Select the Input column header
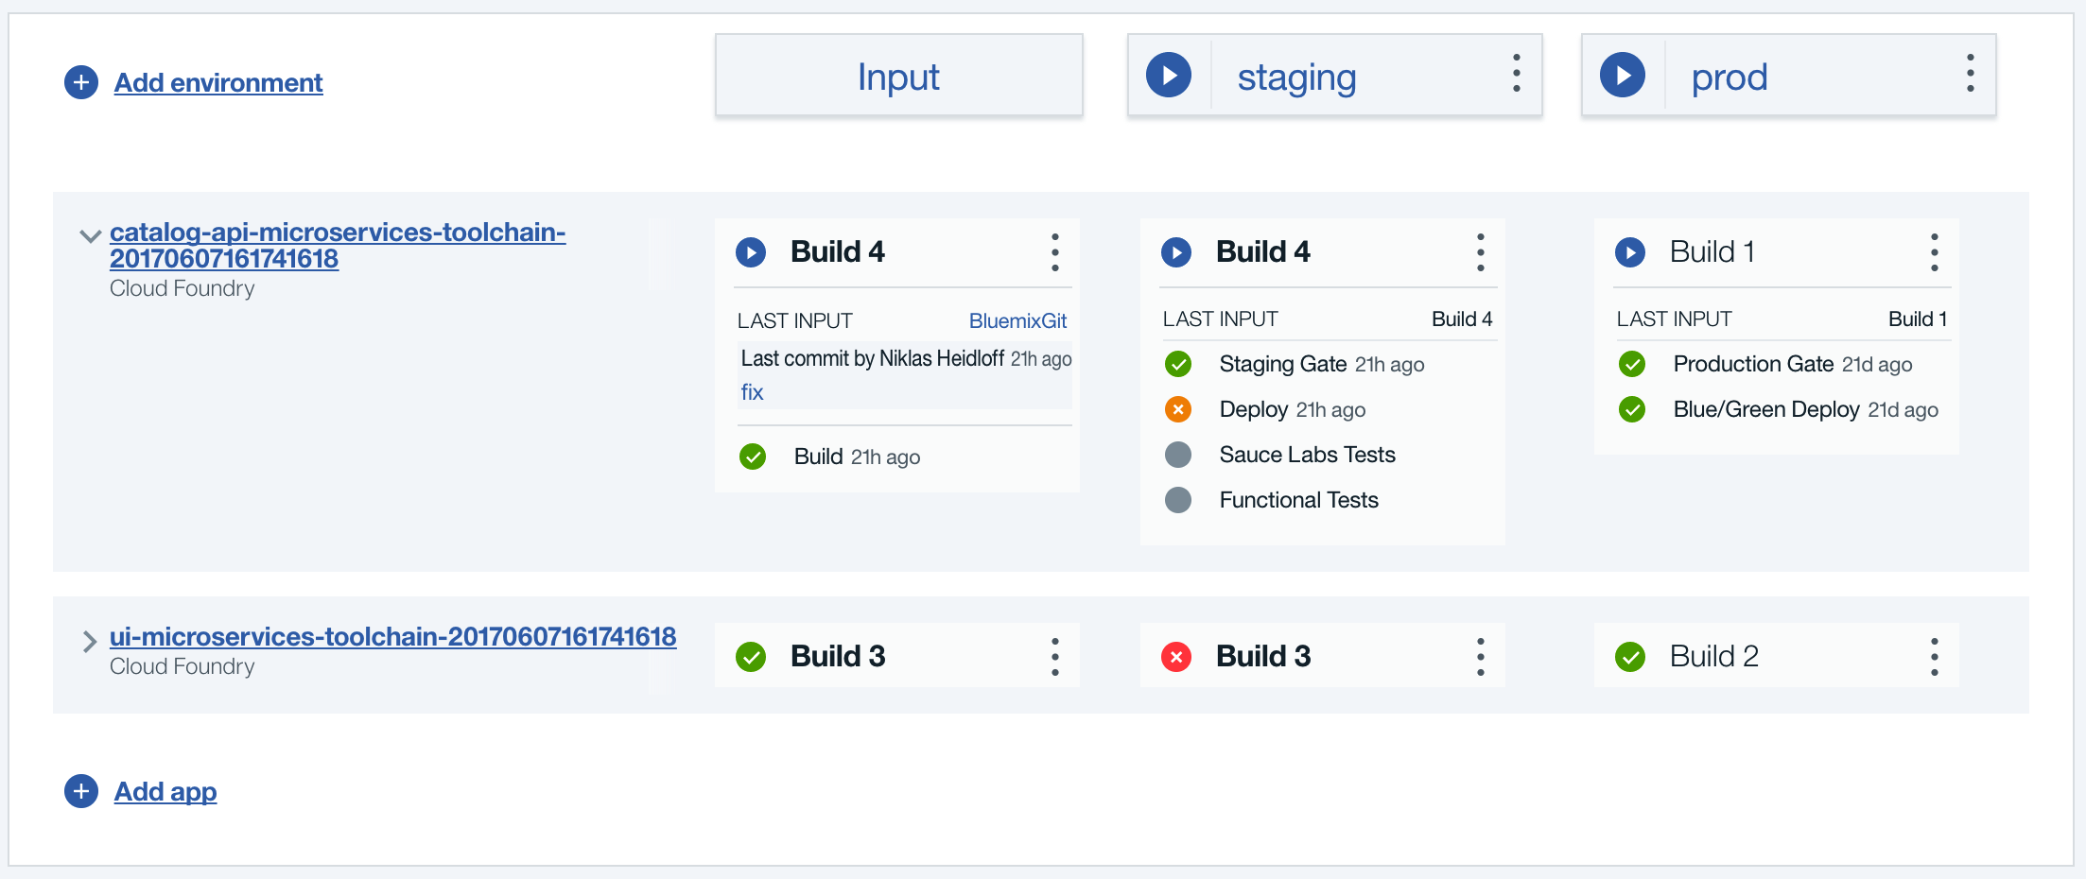The image size is (2086, 879). (x=898, y=76)
